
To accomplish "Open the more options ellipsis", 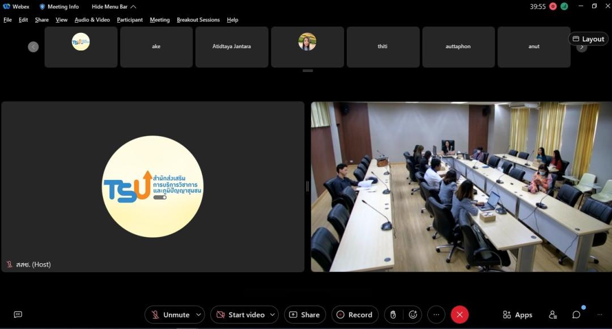I will 436,315.
